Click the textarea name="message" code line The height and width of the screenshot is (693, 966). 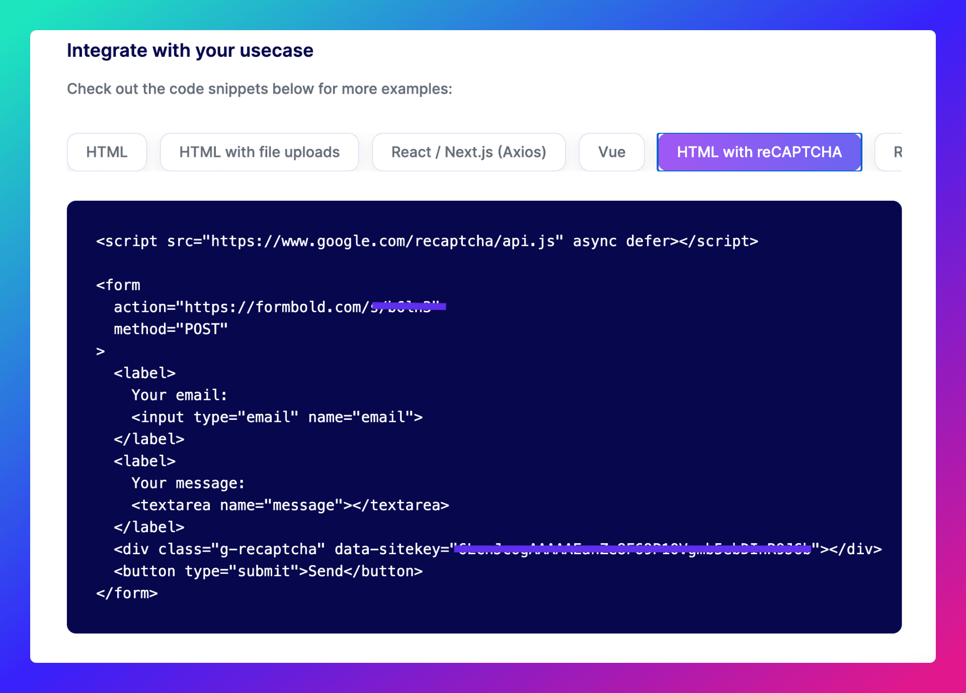(290, 505)
